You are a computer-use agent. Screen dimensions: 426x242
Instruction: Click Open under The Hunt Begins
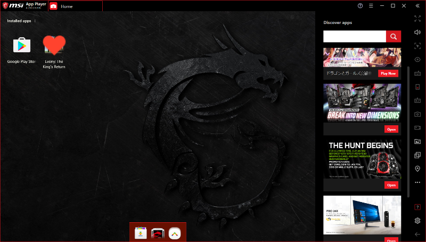[x=391, y=185]
